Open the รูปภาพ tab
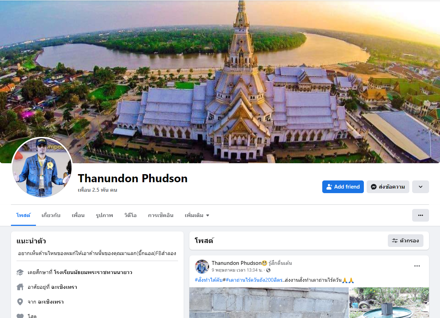 [x=104, y=215]
